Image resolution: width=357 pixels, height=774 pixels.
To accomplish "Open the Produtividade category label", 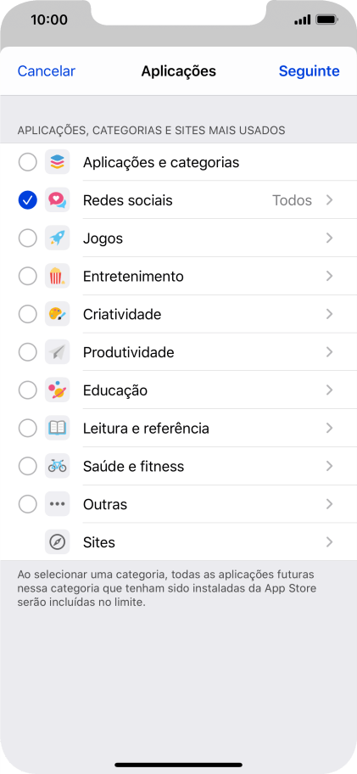I will click(x=128, y=352).
